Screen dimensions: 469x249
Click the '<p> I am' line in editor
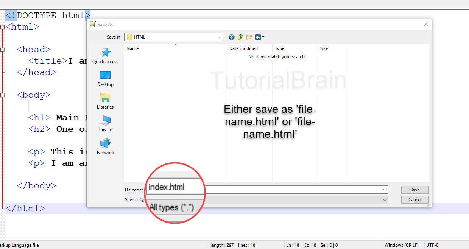click(57, 163)
